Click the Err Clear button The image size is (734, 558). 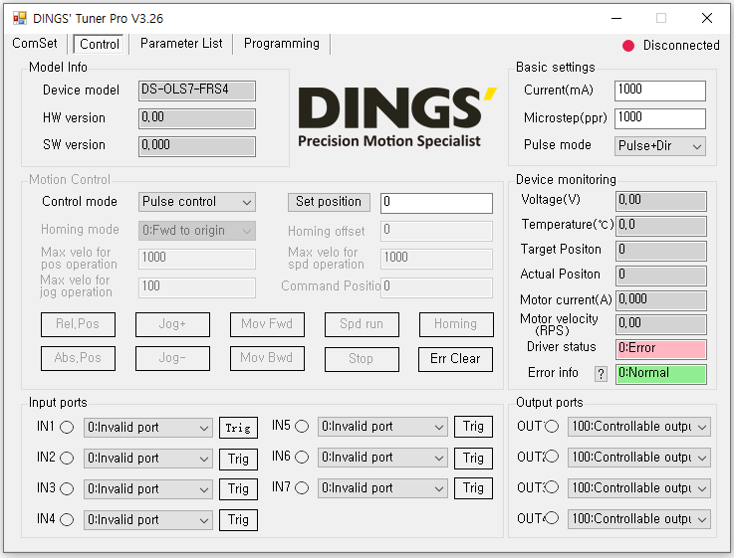tap(455, 359)
